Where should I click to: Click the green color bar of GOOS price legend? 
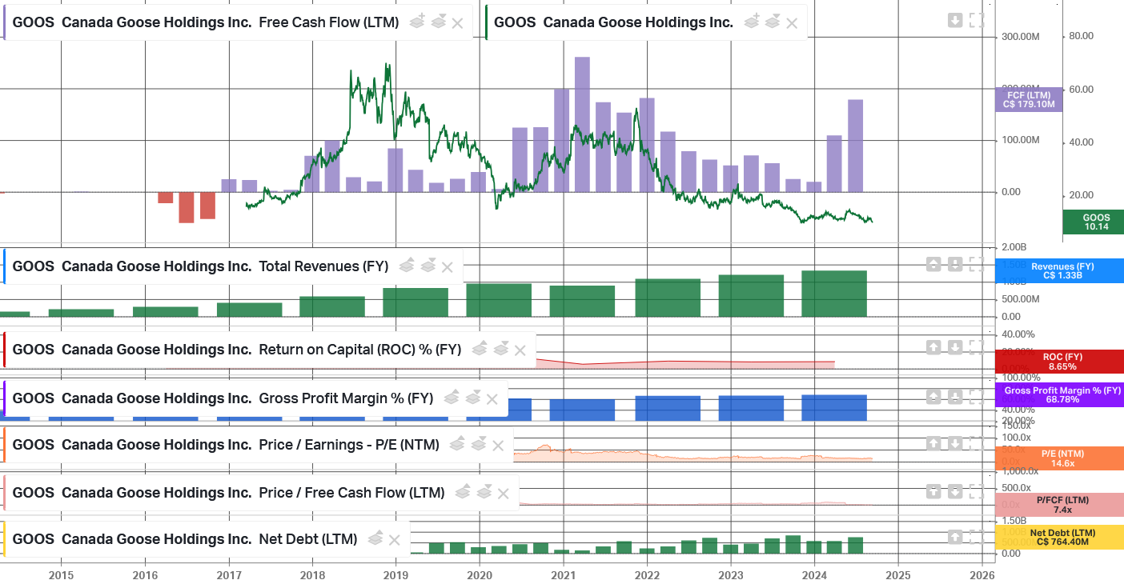(487, 22)
